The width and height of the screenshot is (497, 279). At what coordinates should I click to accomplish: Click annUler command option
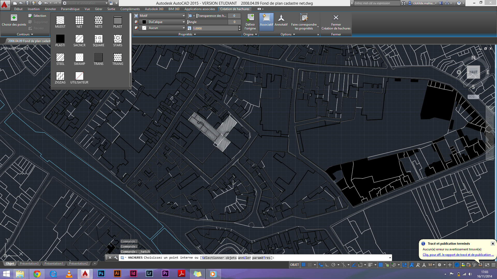244,258
